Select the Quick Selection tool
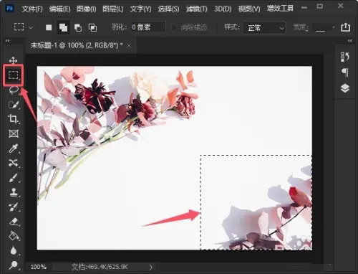The image size is (358, 274). pyautogui.click(x=14, y=105)
